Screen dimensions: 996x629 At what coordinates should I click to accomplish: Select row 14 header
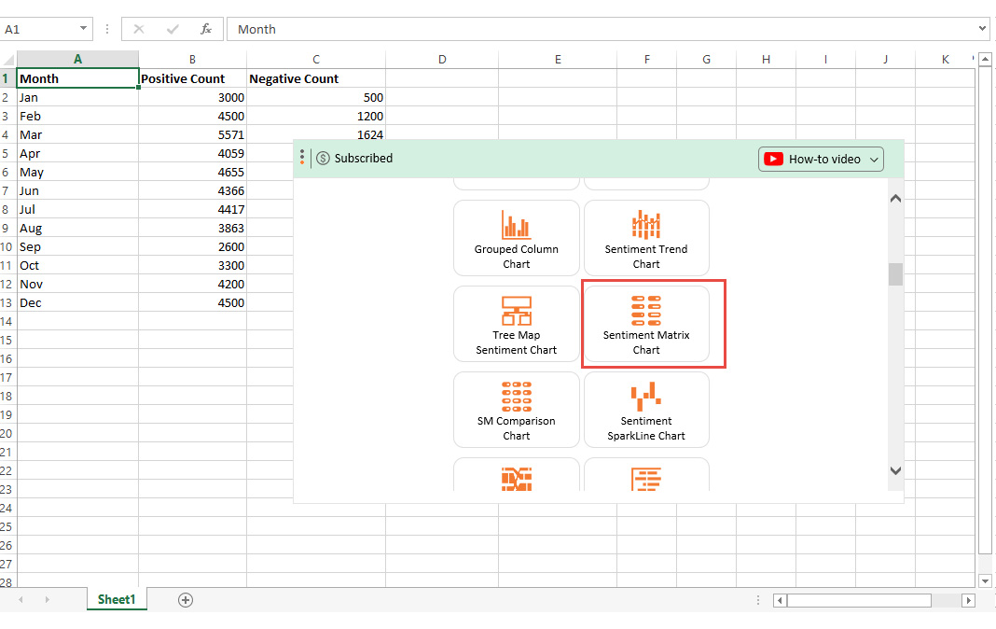coord(7,321)
